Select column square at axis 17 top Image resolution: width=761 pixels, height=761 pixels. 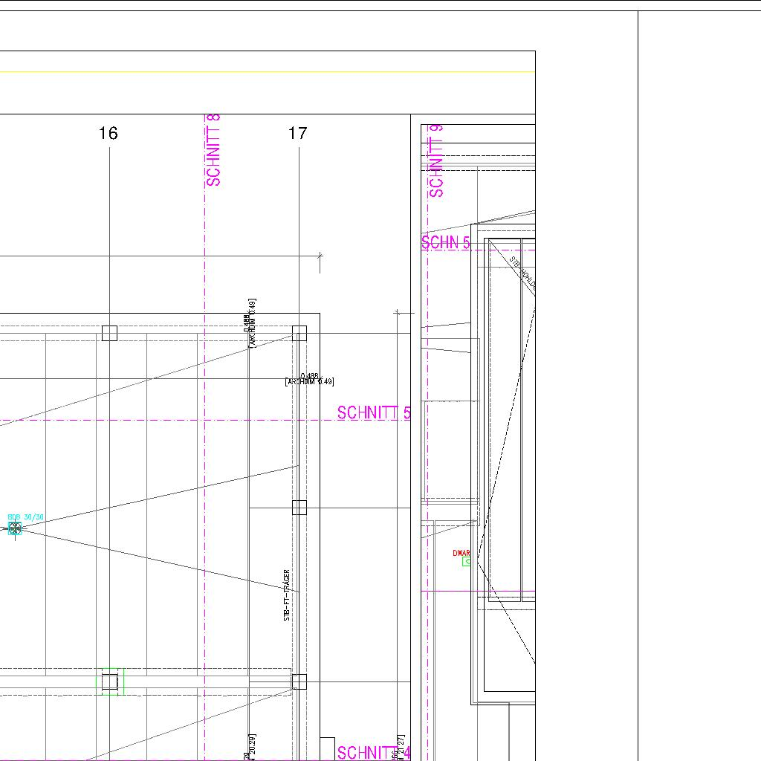click(x=299, y=333)
